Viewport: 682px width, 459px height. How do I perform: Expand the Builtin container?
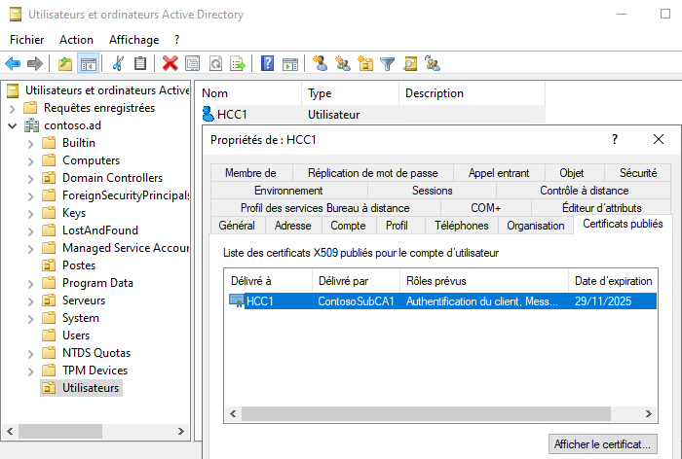click(x=30, y=143)
